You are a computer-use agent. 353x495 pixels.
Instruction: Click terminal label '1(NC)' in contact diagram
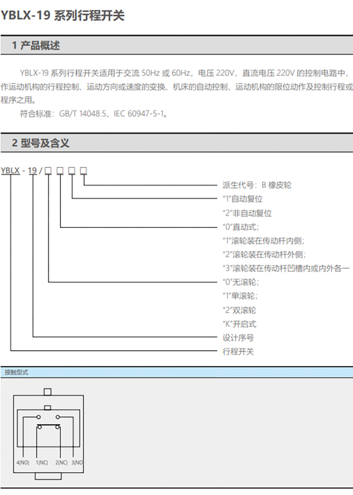(x=41, y=462)
